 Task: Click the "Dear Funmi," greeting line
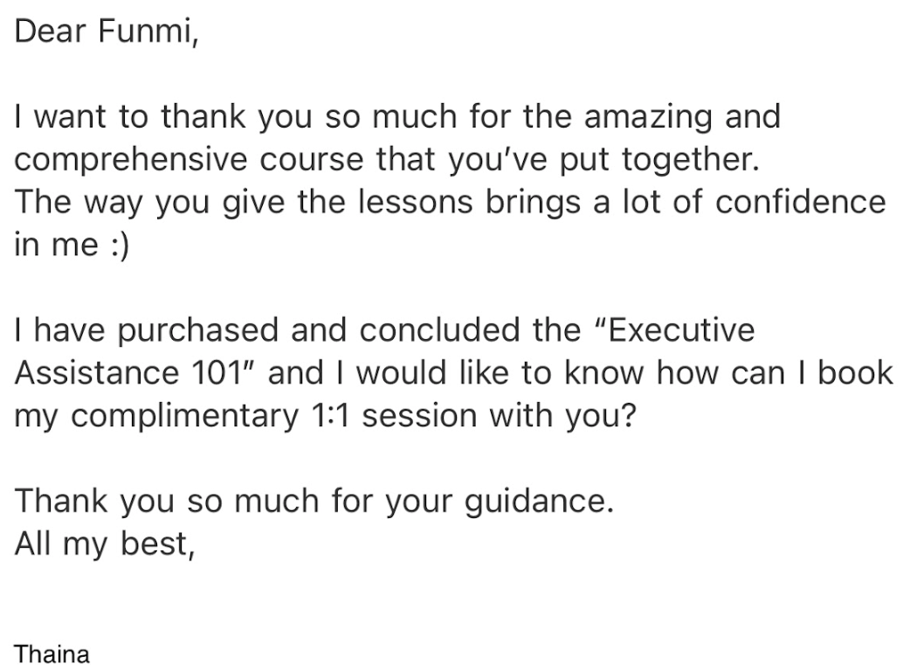coord(107,31)
